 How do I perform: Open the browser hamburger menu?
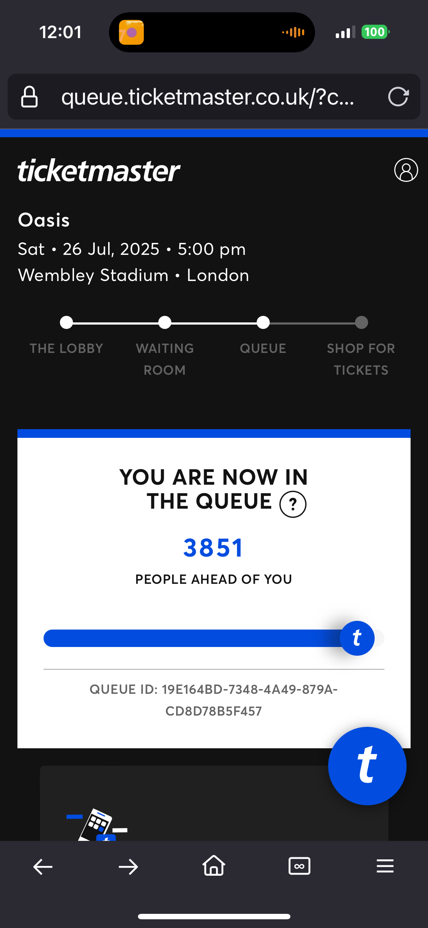[385, 866]
